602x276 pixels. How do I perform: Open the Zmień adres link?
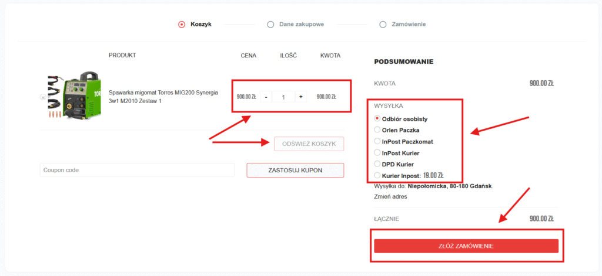coord(390,196)
